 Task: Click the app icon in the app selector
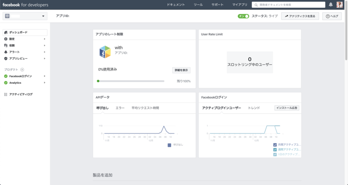[7, 16]
